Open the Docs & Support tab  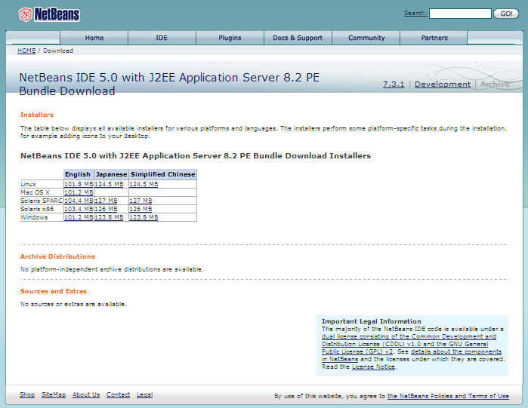coord(298,38)
